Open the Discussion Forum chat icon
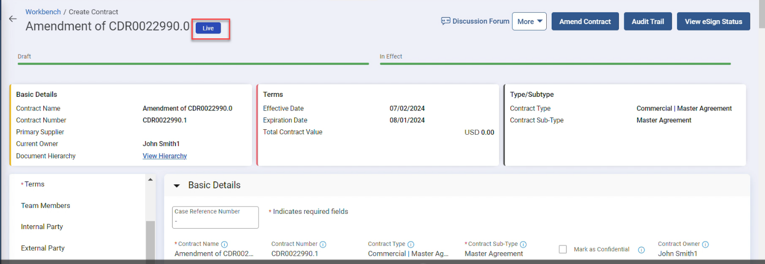 445,21
